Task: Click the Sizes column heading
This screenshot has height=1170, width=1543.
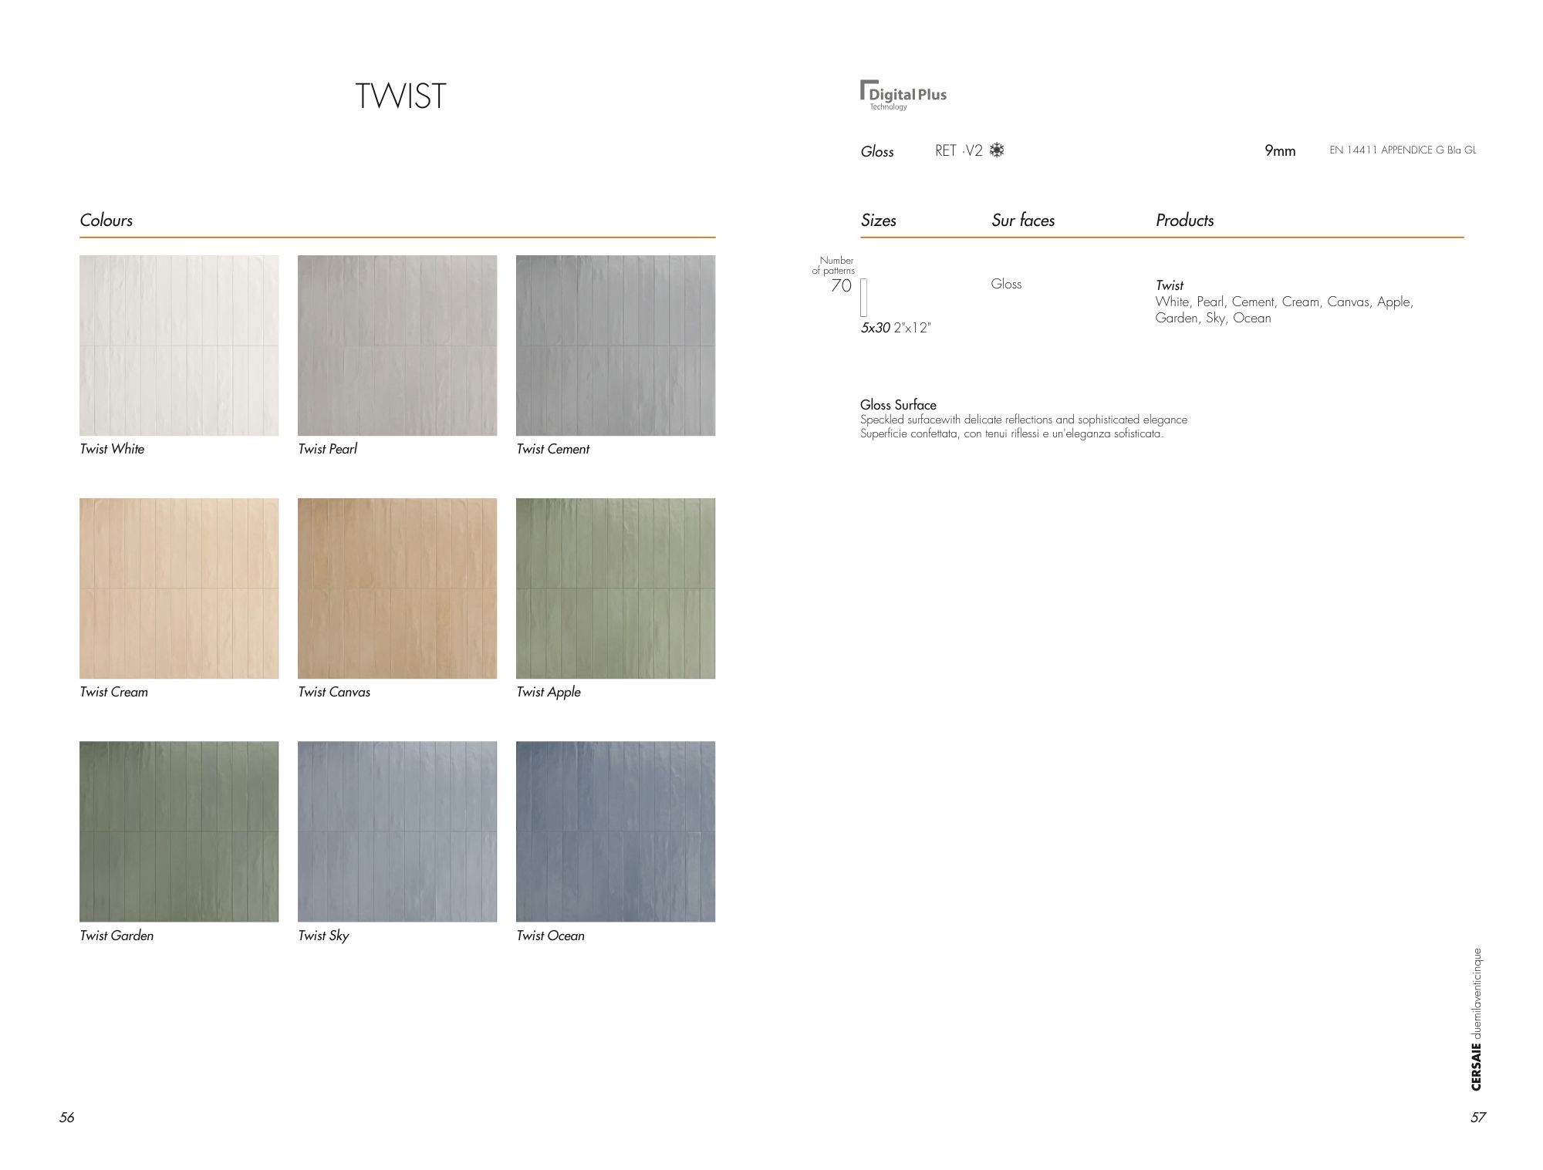Action: click(878, 221)
